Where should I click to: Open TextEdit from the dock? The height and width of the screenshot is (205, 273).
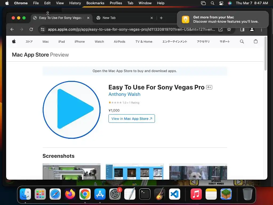pyautogui.click(x=130, y=194)
